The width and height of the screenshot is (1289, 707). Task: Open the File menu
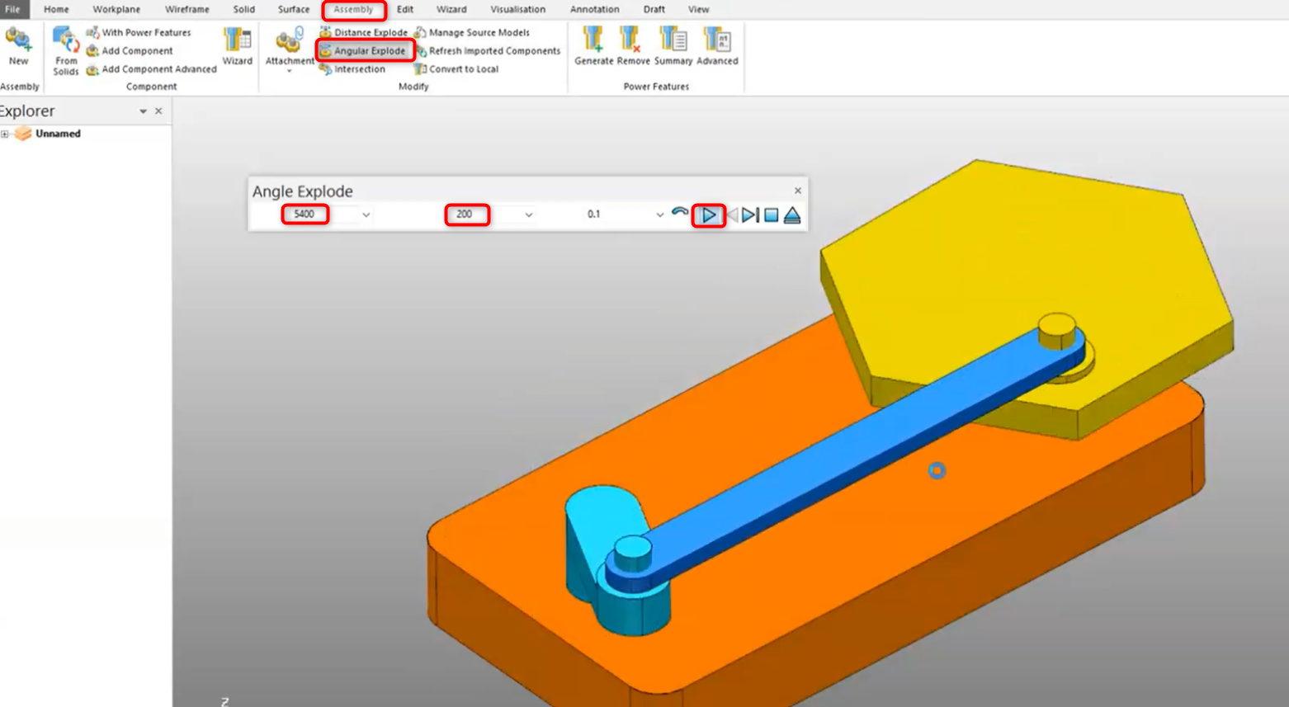tap(13, 9)
